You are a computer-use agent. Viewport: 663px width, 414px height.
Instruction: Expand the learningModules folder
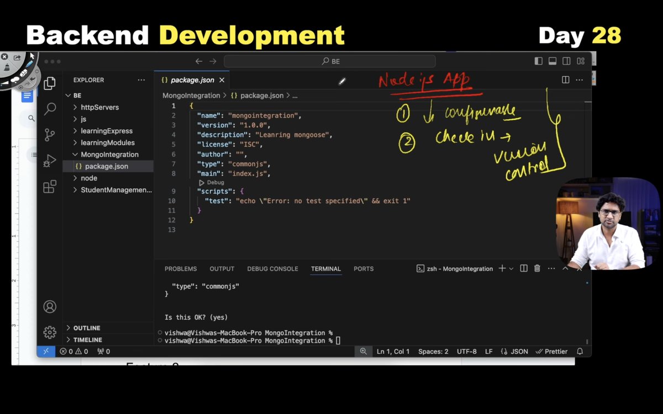108,143
